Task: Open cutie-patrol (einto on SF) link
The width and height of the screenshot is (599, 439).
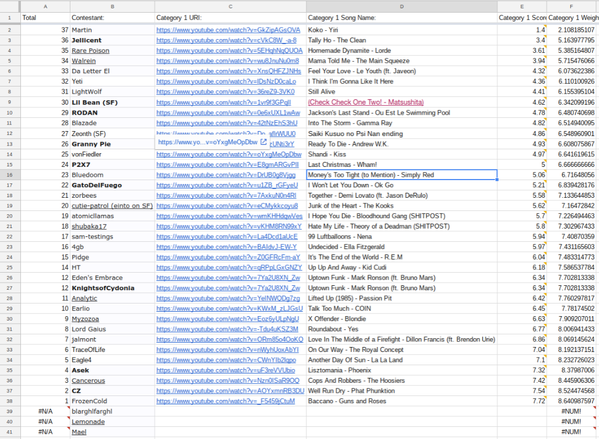Action: (112, 206)
